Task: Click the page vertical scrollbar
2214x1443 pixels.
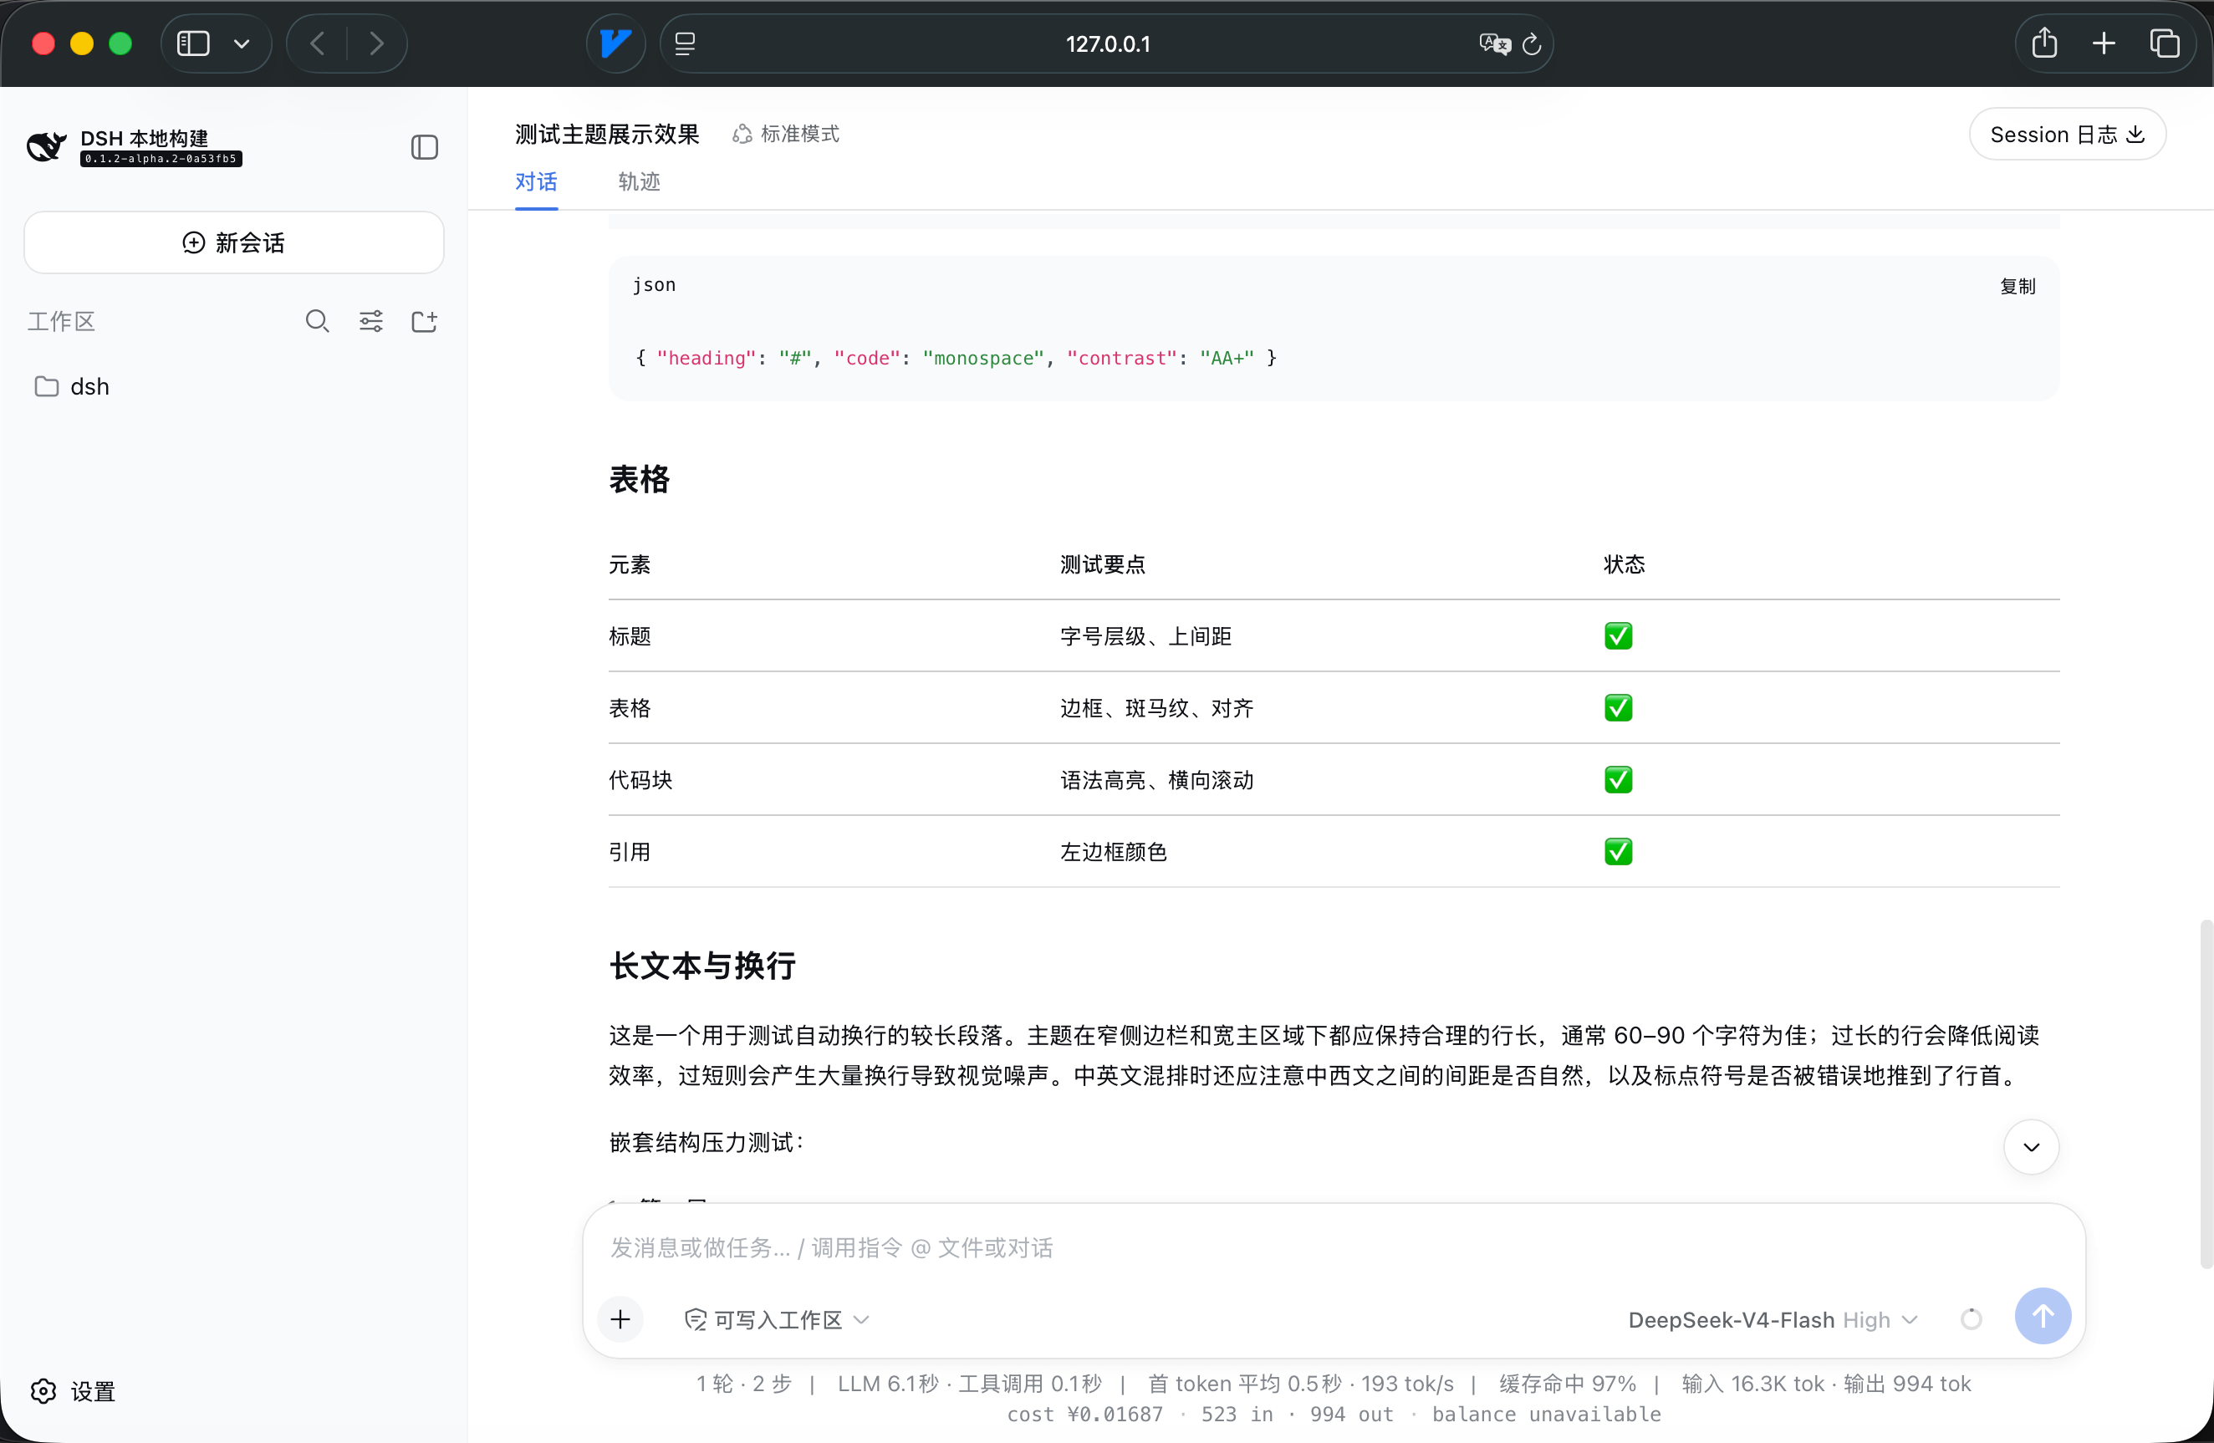Action: 2205,1094
